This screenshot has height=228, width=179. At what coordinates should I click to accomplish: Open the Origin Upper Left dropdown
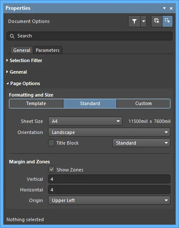109,200
